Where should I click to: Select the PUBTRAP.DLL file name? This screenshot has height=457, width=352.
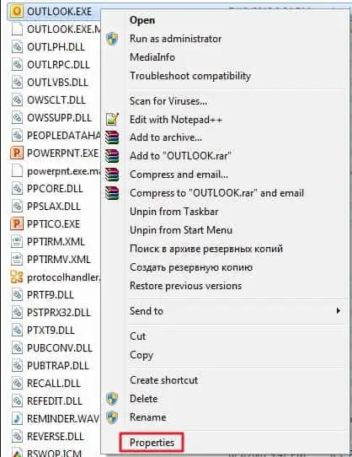(x=57, y=365)
